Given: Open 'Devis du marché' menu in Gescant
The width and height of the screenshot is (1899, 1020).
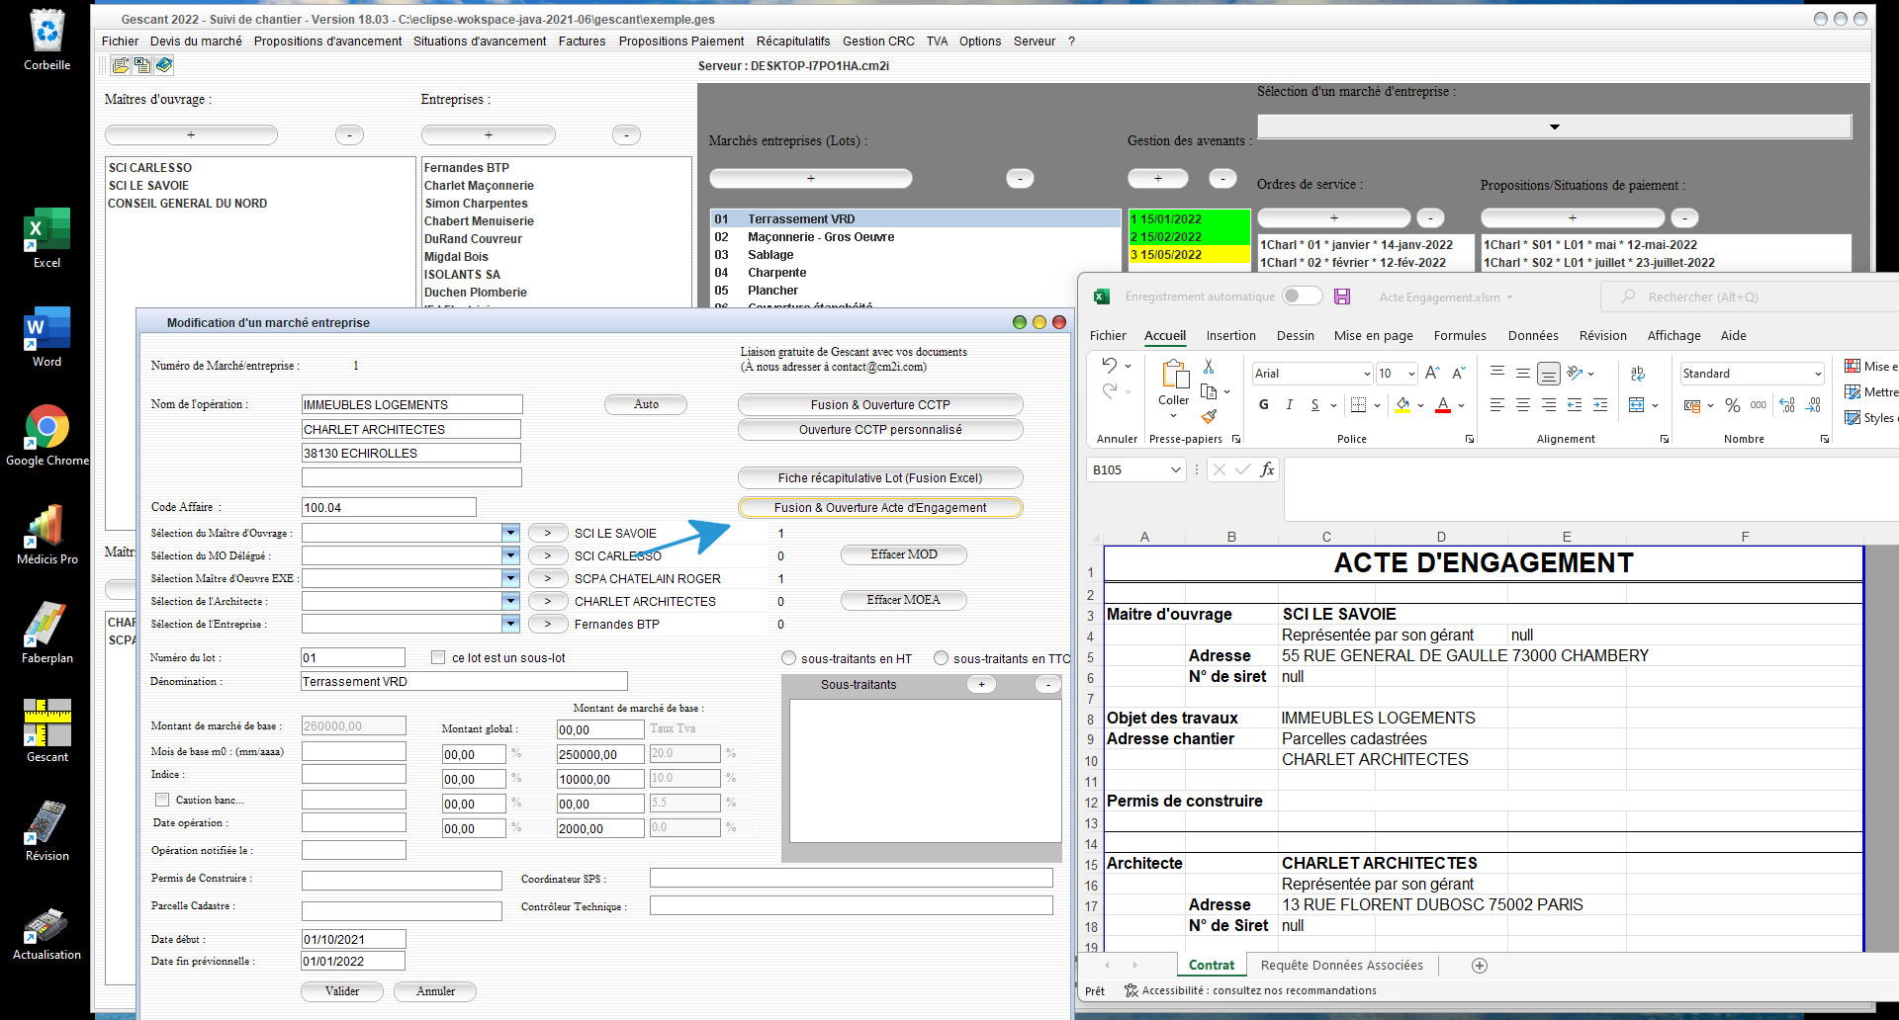Looking at the screenshot, I should (x=196, y=42).
